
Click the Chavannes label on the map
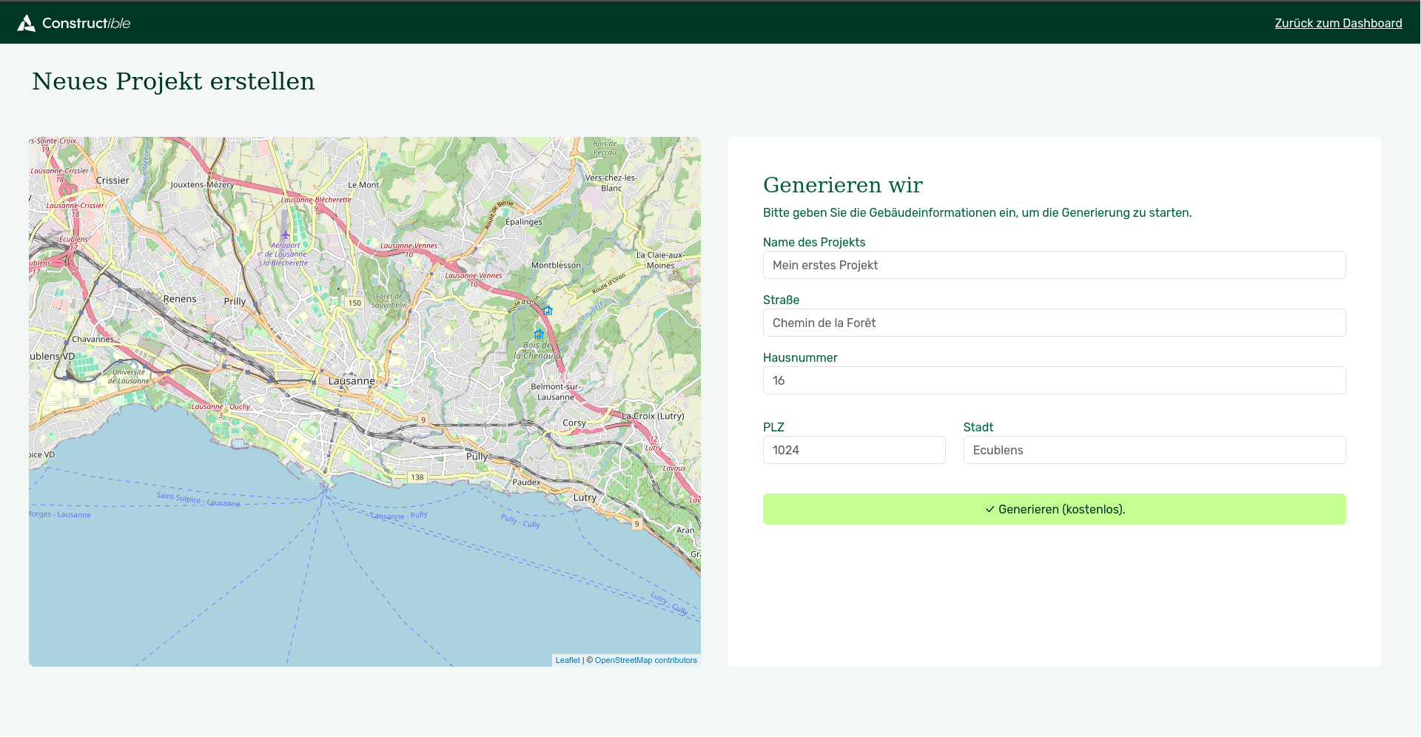pyautogui.click(x=93, y=340)
